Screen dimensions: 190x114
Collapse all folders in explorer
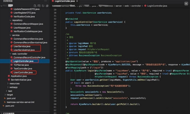point(47,6)
